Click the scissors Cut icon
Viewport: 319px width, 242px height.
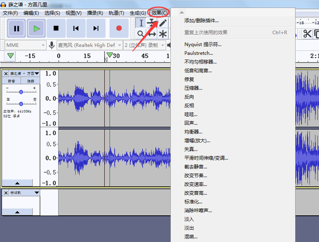click(307, 34)
